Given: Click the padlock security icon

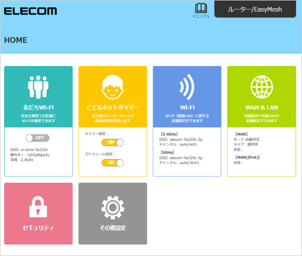Looking at the screenshot, I should pyautogui.click(x=38, y=207).
